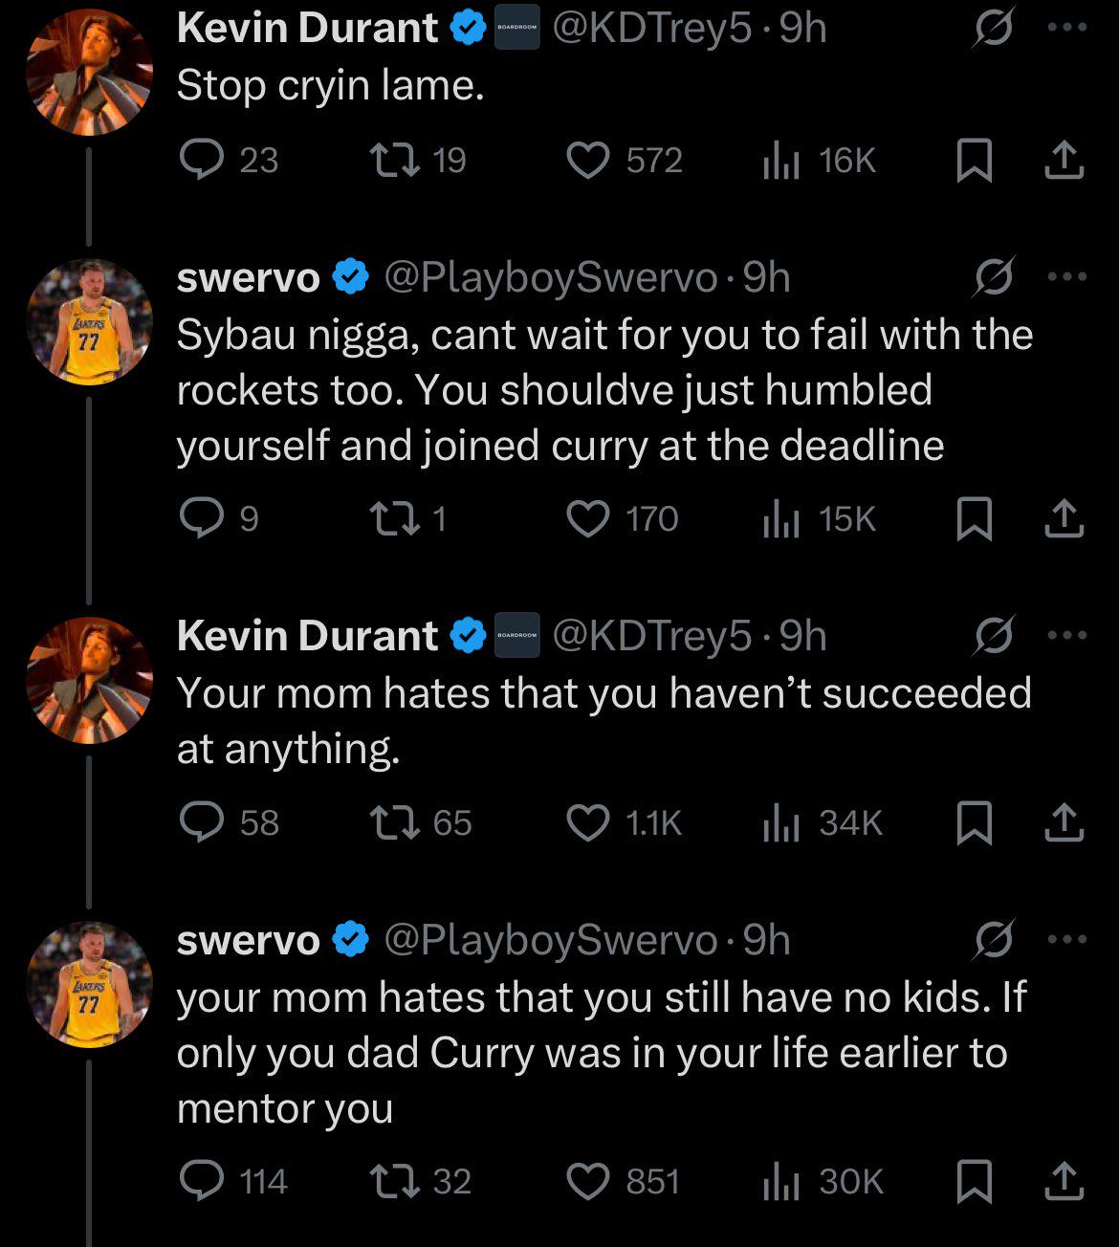Bookmark the "Stop cryin lame" tweet
1119x1247 pixels.
click(974, 161)
